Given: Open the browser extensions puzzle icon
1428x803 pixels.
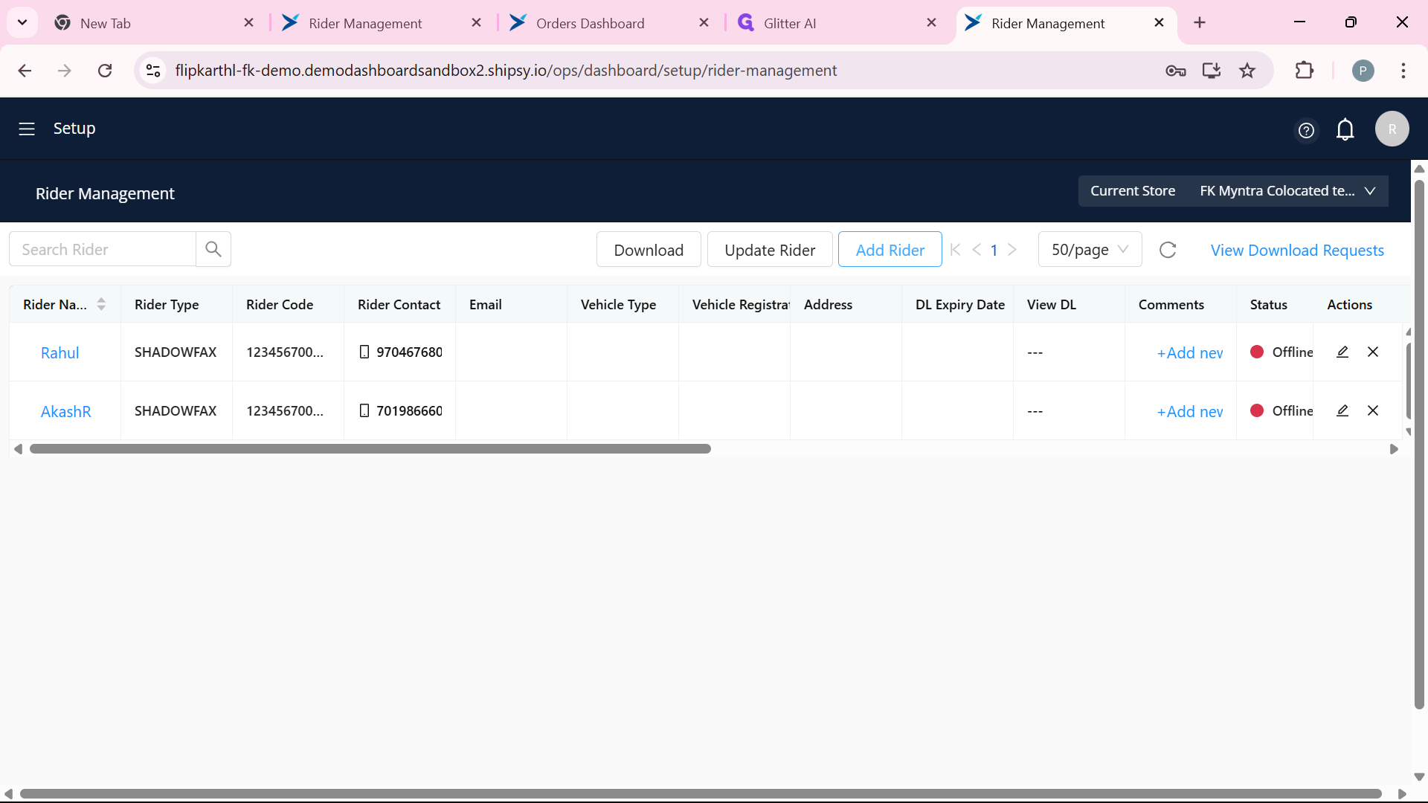Looking at the screenshot, I should click(x=1305, y=71).
